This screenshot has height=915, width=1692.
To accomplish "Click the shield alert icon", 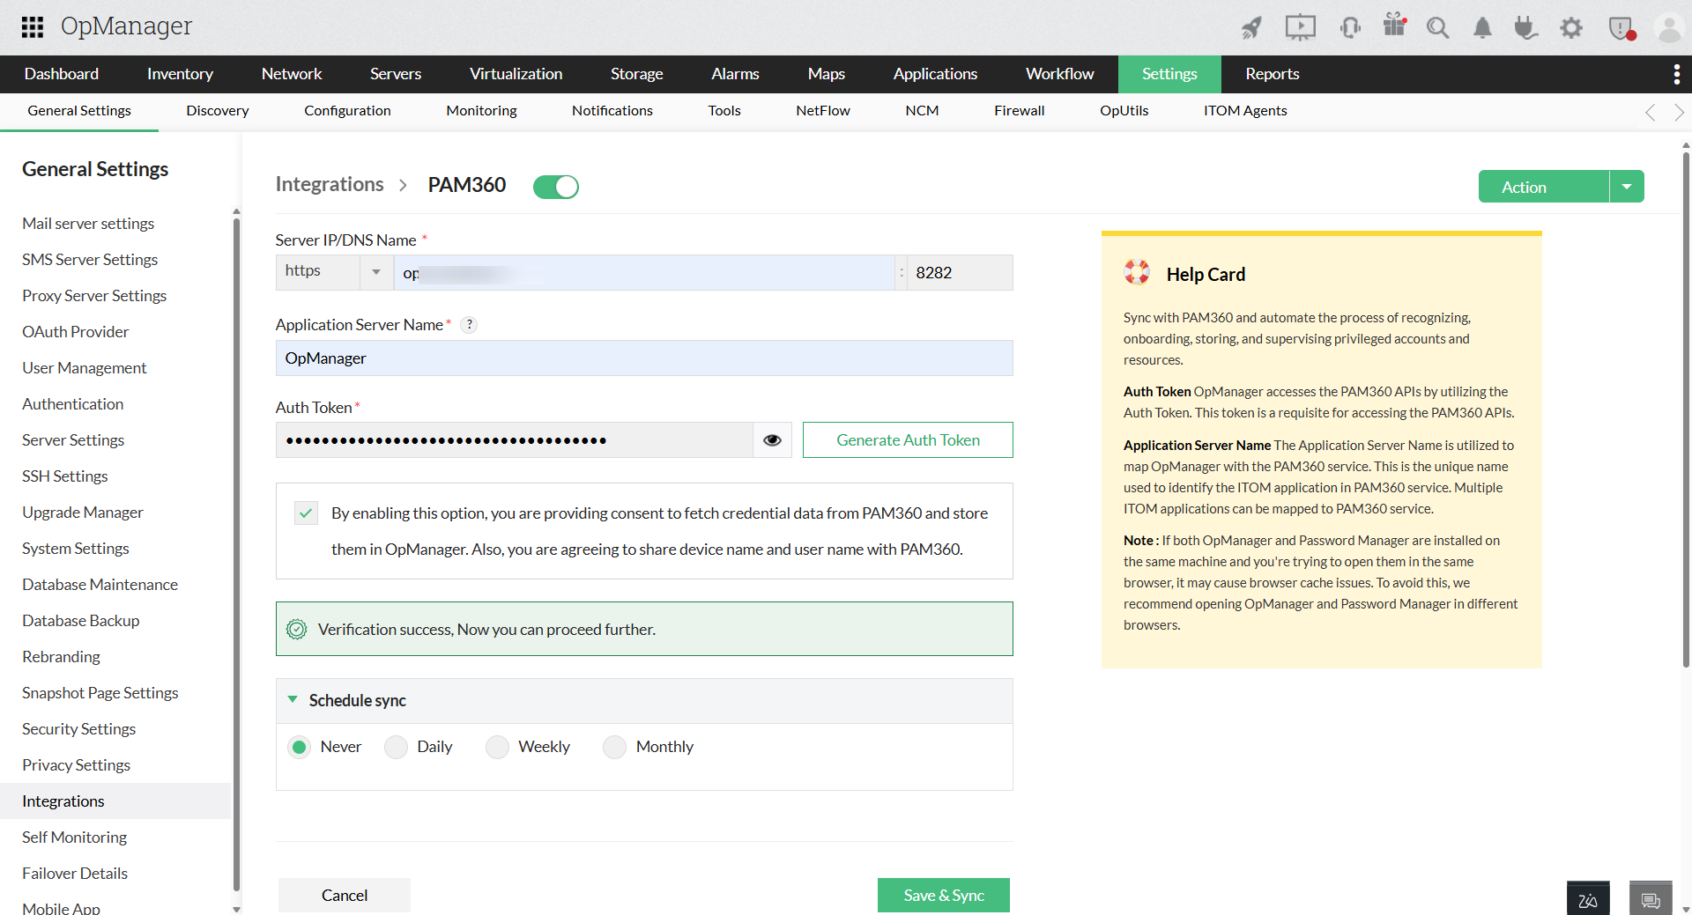I will [x=1621, y=28].
